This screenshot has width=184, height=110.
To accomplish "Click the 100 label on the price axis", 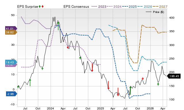I will [172, 100].
